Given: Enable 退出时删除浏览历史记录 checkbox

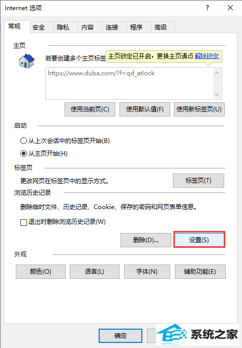Looking at the screenshot, I should [x=23, y=222].
